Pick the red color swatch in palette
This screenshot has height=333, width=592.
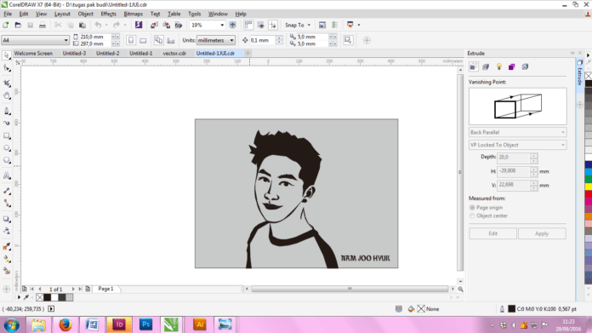(589, 194)
